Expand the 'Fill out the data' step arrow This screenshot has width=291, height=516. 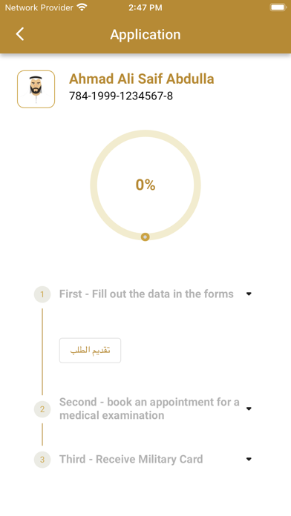(249, 294)
